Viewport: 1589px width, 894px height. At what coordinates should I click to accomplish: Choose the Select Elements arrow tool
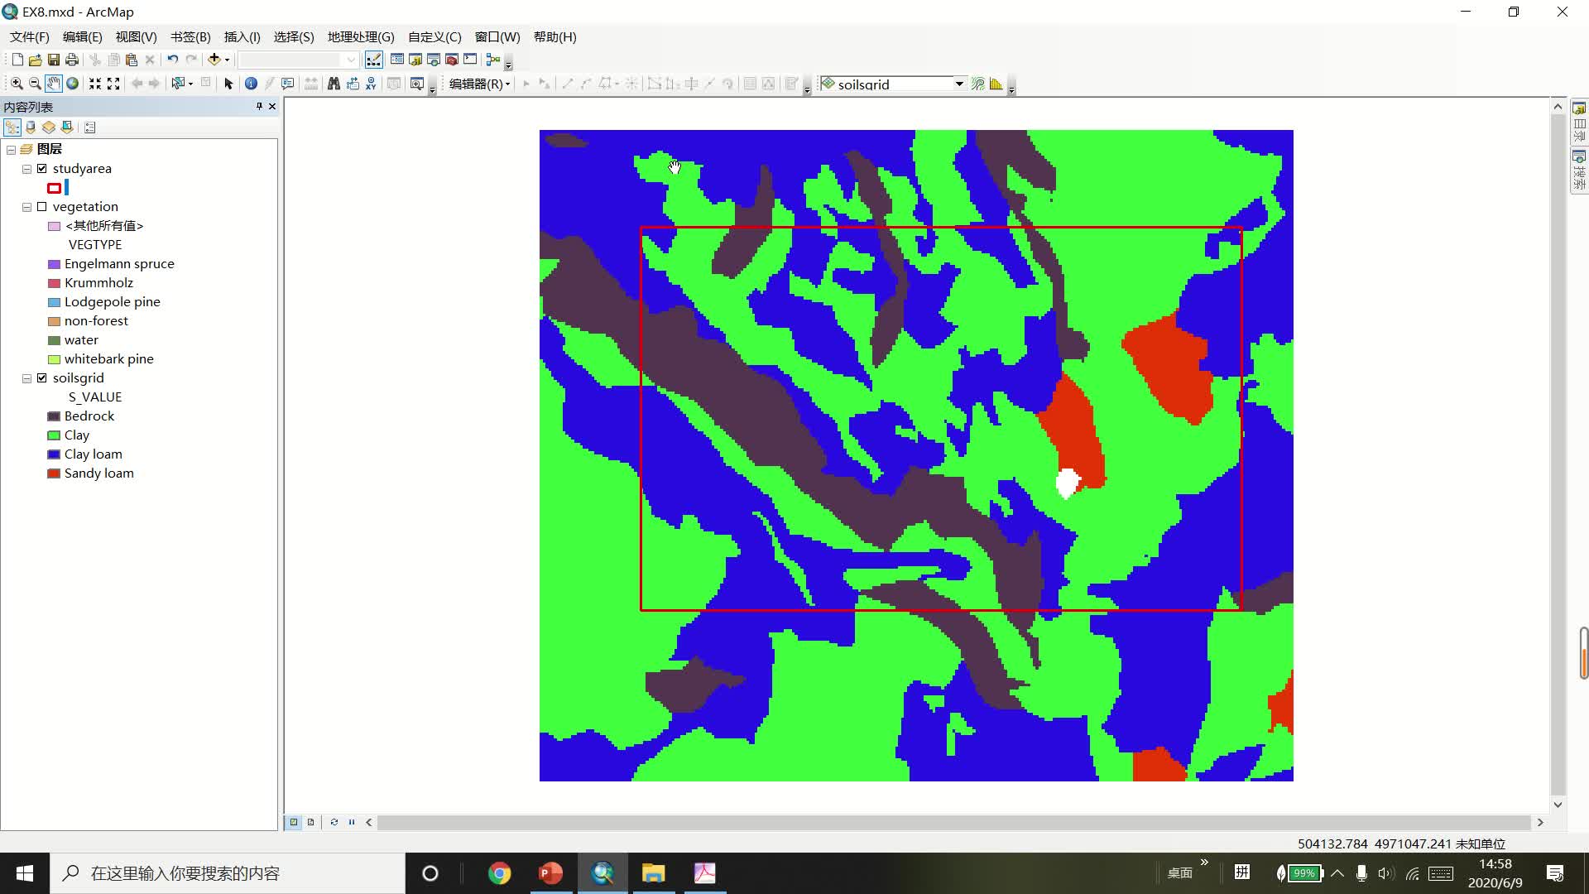point(228,84)
